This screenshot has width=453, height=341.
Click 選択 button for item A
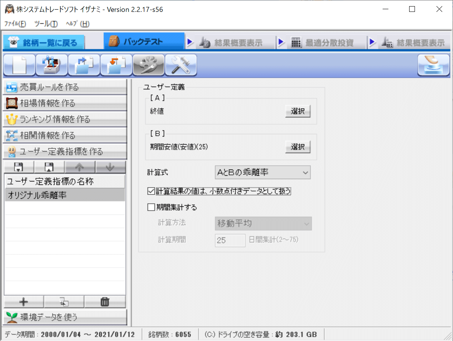click(298, 111)
